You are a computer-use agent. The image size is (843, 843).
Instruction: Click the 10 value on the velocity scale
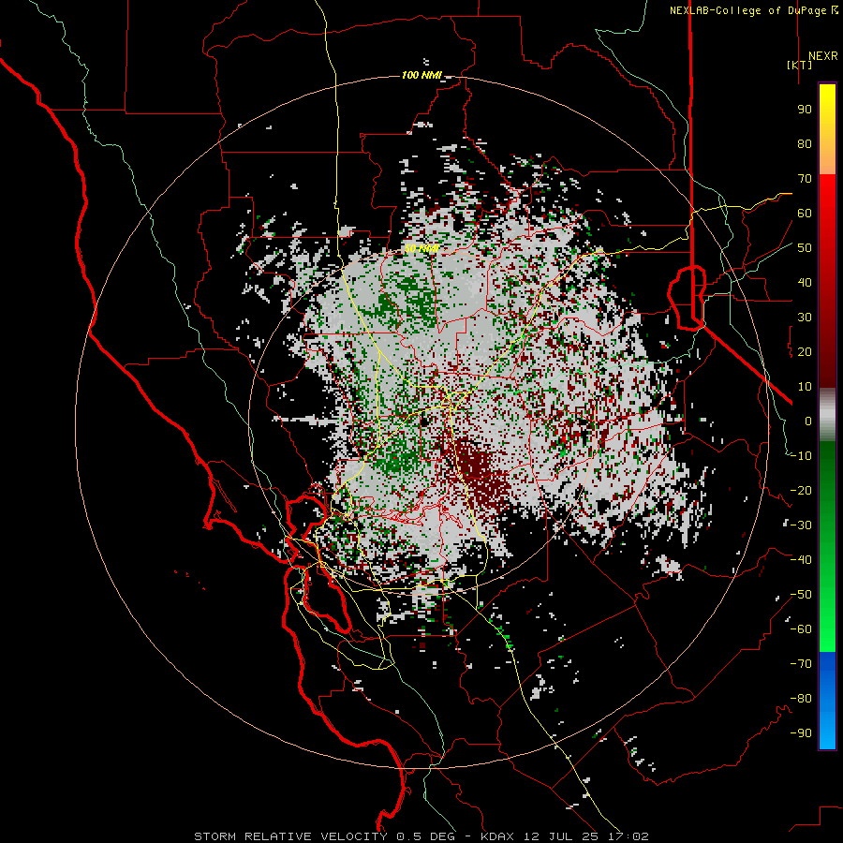pyautogui.click(x=805, y=387)
